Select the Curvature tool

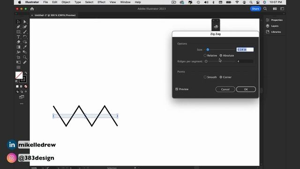click(x=25, y=27)
